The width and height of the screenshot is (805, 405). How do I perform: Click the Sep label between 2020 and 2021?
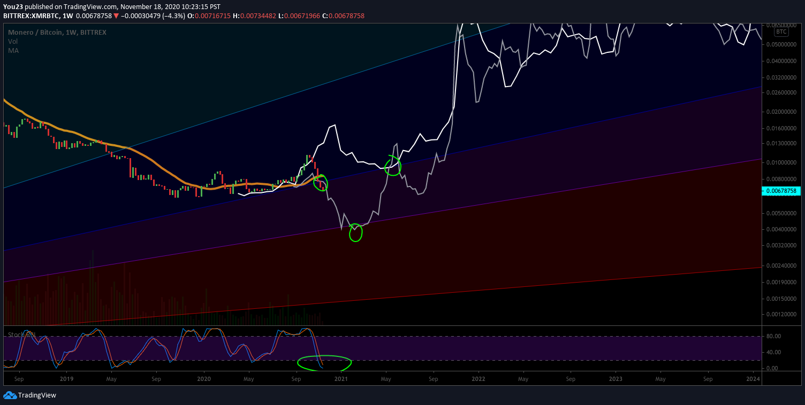coord(296,379)
